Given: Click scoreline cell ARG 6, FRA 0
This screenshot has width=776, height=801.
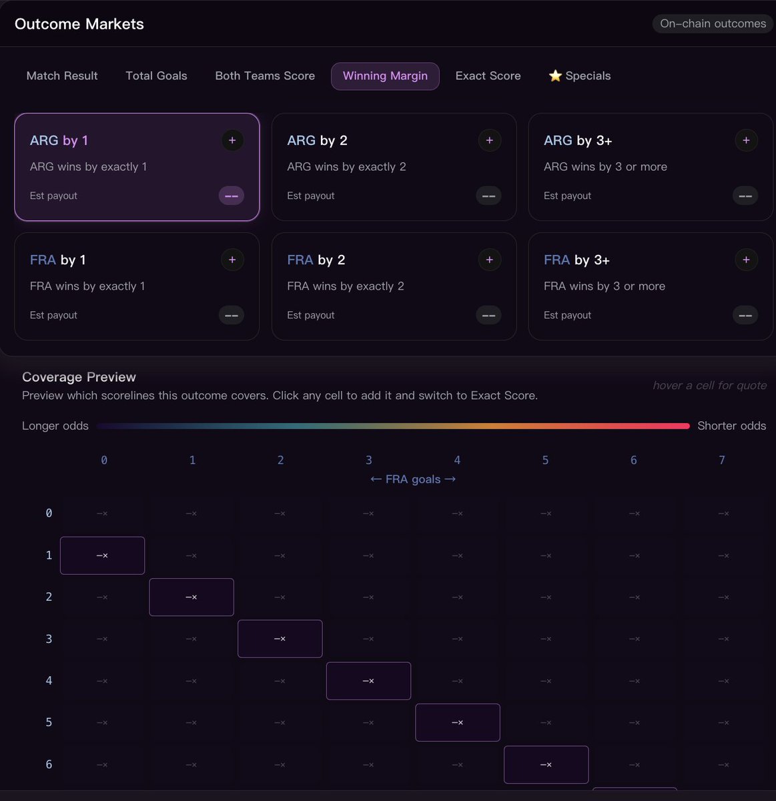Looking at the screenshot, I should [x=102, y=764].
